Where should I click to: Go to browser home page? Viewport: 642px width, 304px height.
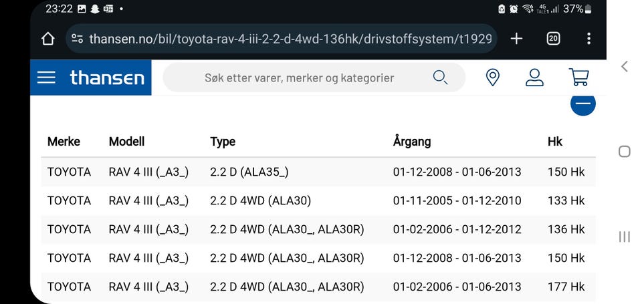click(x=48, y=39)
